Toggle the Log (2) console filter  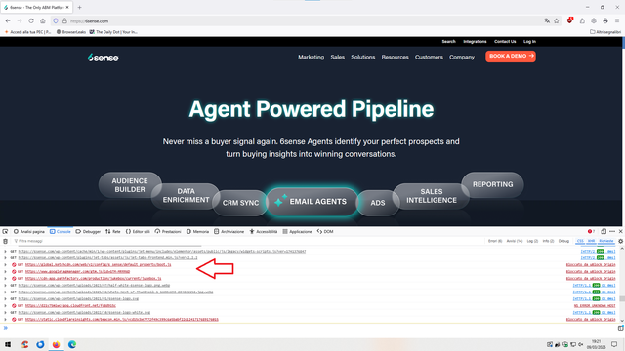532,241
